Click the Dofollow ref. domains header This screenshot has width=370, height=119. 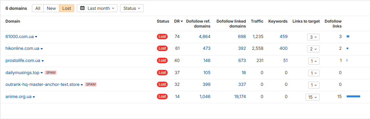pos(198,24)
